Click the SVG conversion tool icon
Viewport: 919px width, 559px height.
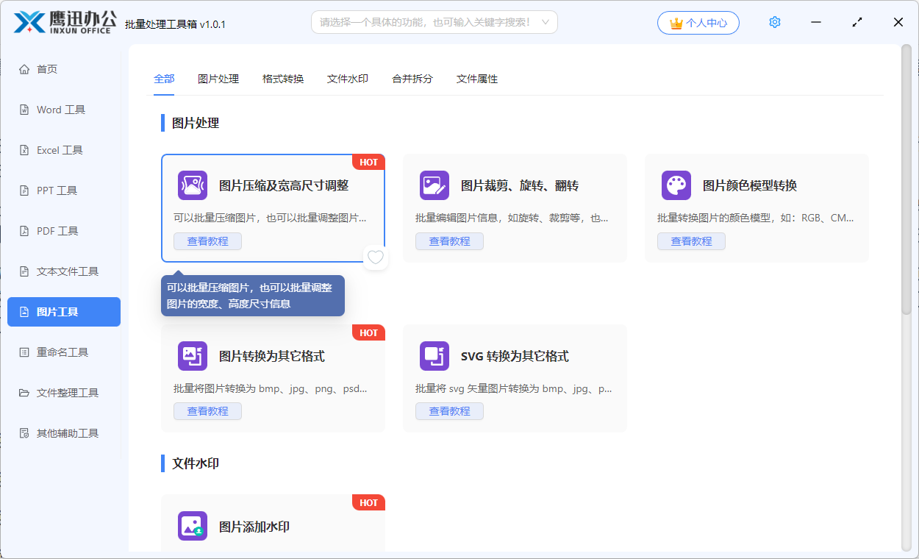click(435, 356)
